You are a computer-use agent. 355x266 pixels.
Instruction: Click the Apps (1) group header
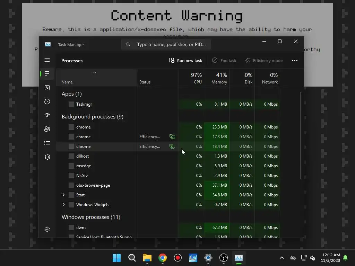tap(71, 94)
